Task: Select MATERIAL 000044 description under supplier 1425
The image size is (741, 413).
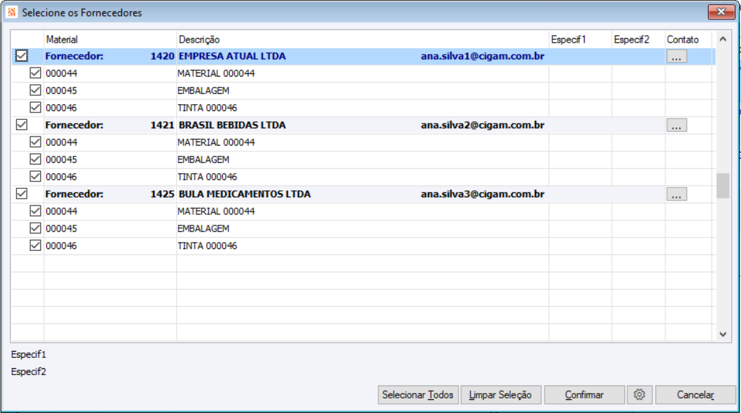Action: tap(216, 211)
